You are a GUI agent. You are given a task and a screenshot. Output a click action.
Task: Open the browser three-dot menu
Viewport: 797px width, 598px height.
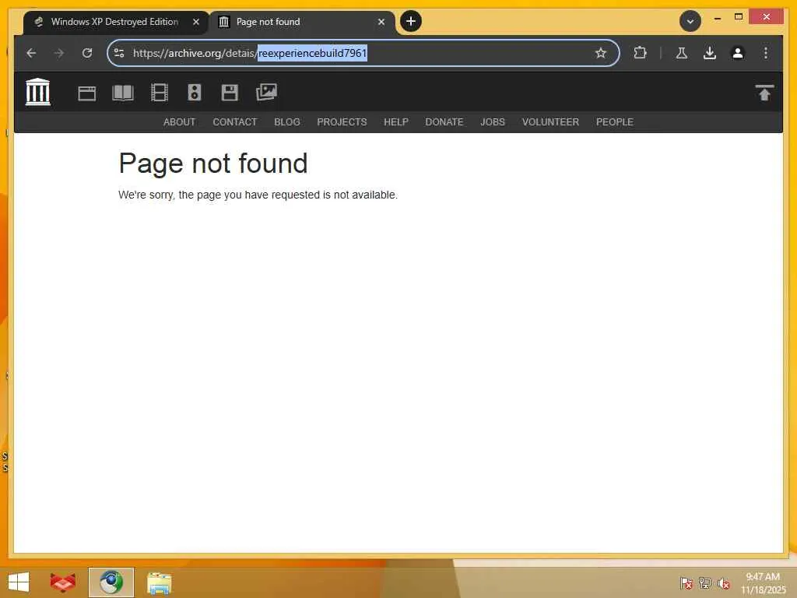tap(766, 53)
